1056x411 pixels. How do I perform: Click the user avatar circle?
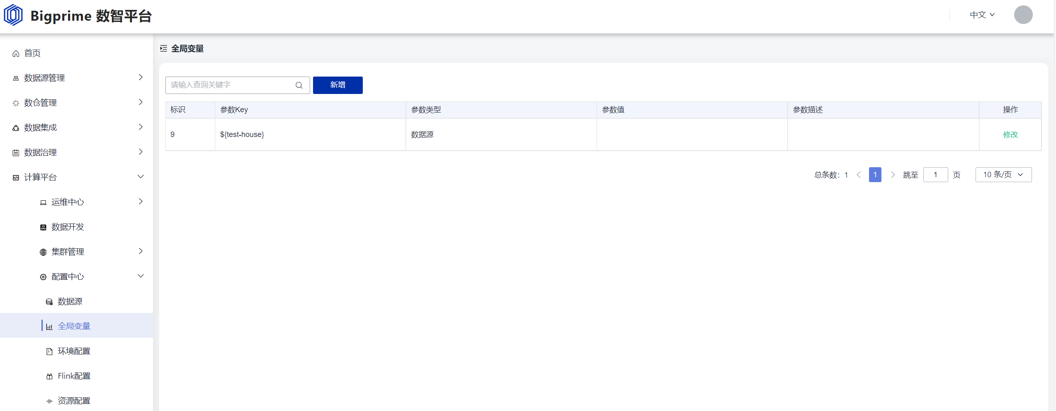click(x=1023, y=15)
